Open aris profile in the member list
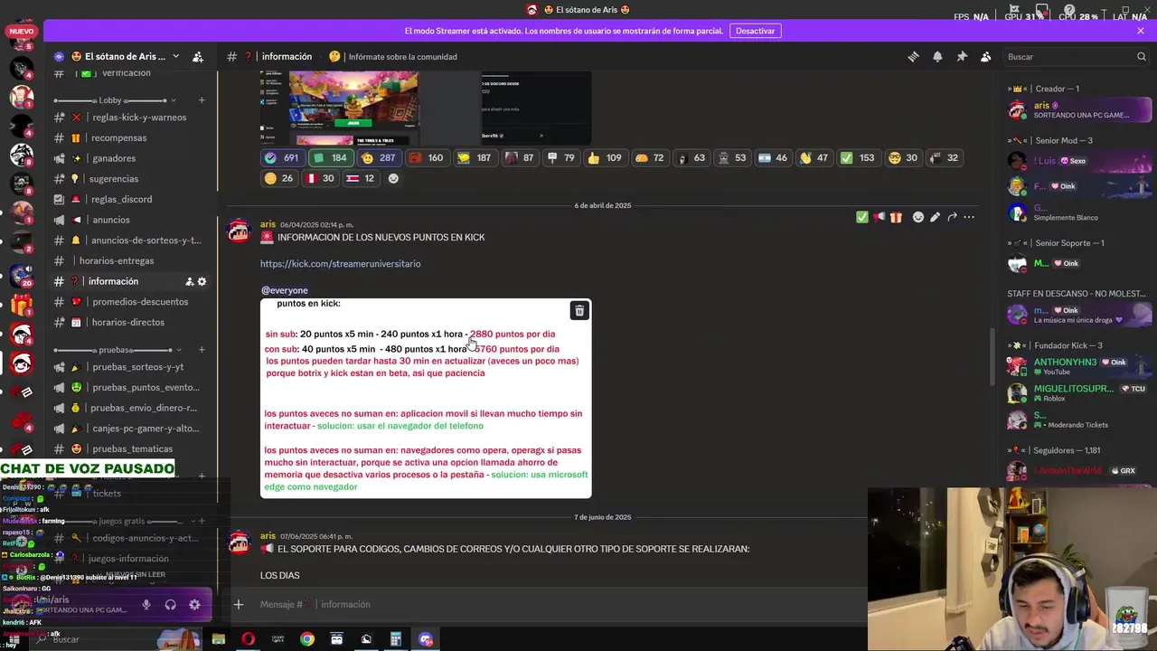This screenshot has width=1157, height=651. pyautogui.click(x=1080, y=110)
